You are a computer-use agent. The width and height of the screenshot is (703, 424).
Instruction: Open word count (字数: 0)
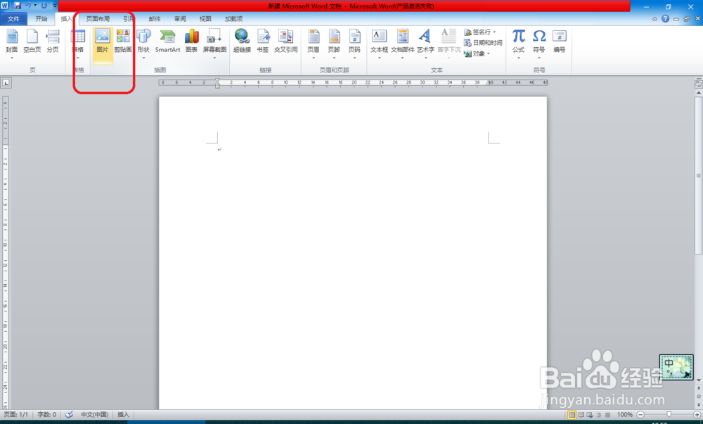pos(46,415)
